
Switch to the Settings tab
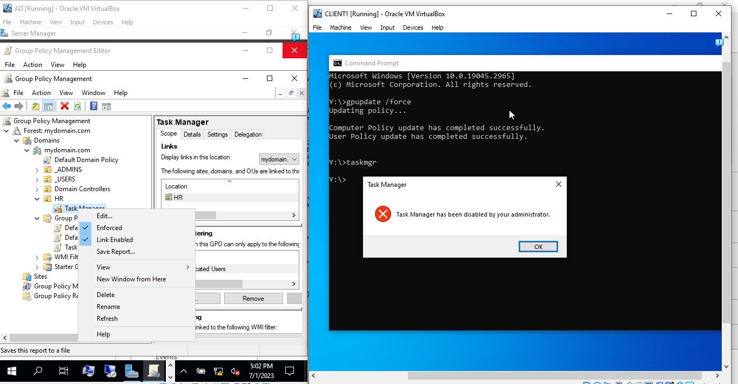217,134
